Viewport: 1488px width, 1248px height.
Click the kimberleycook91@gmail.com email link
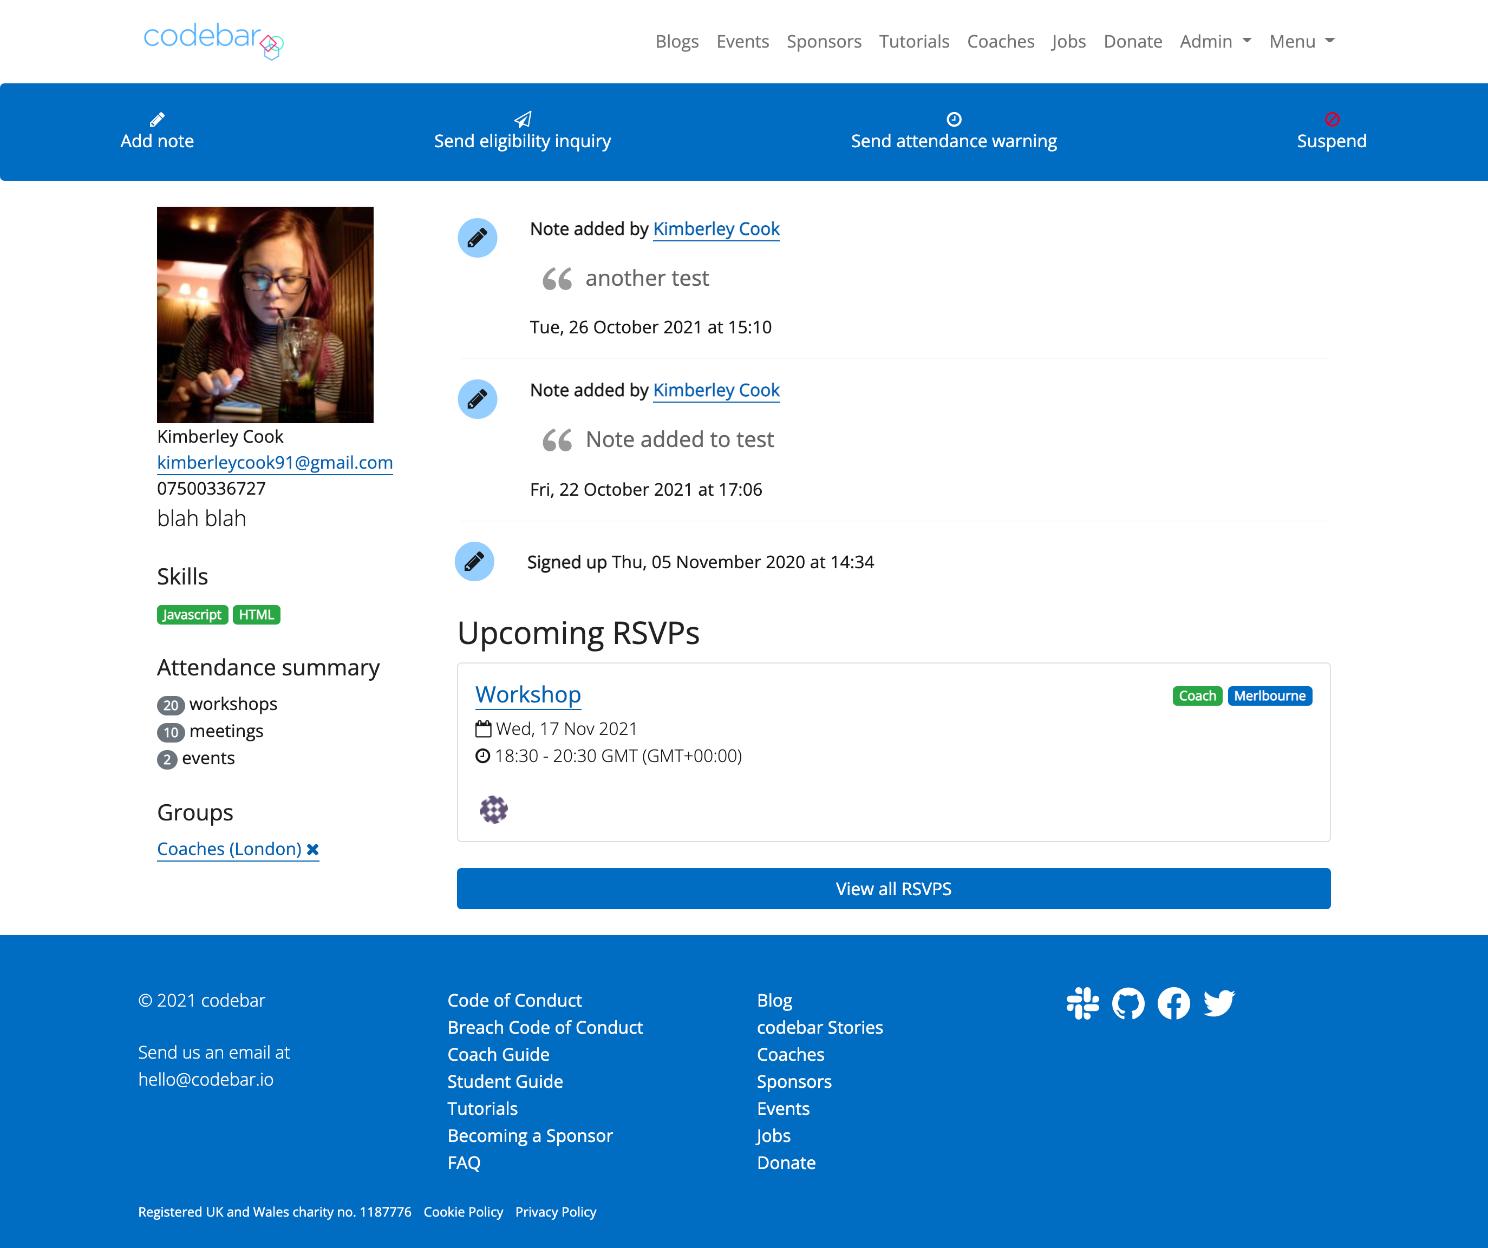tap(275, 463)
